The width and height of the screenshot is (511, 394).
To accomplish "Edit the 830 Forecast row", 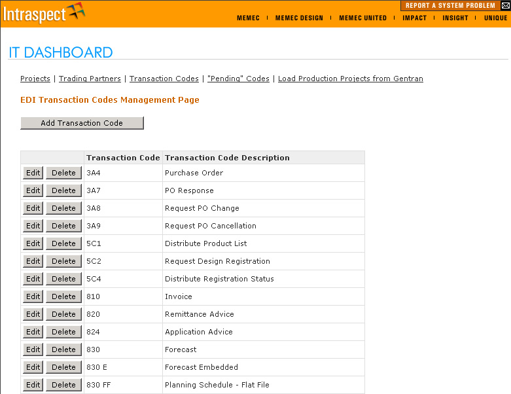I will click(x=33, y=349).
